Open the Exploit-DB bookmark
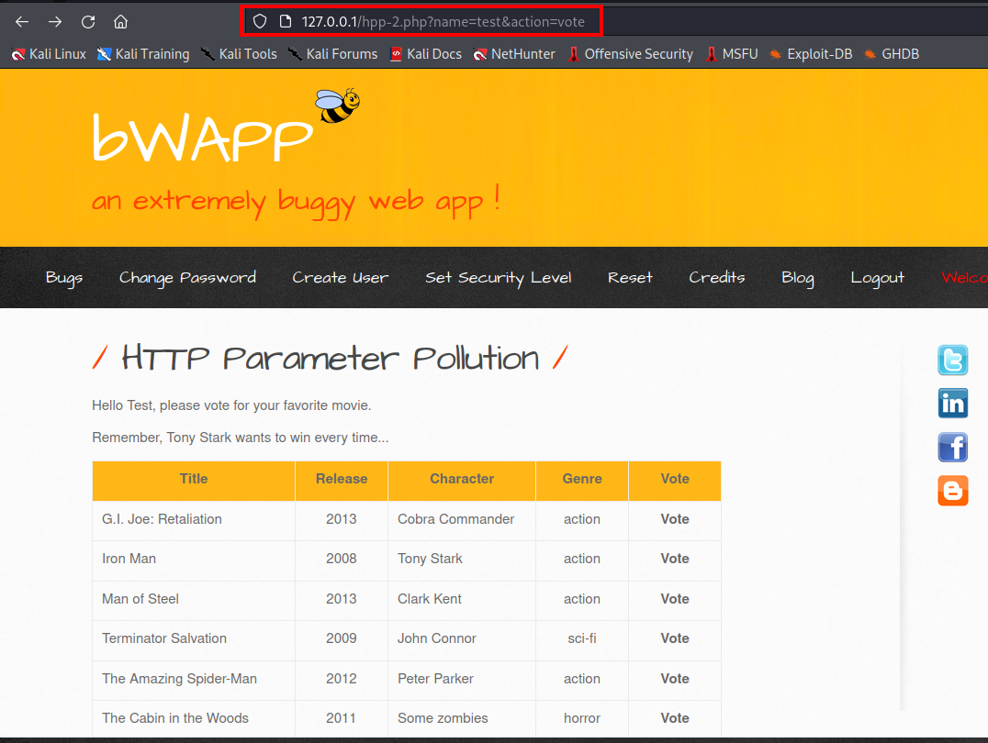 point(811,54)
